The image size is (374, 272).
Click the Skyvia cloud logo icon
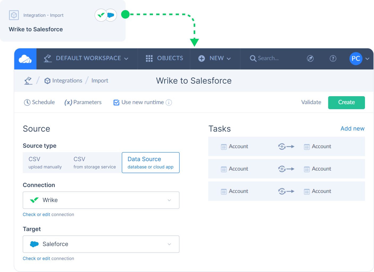click(25, 59)
